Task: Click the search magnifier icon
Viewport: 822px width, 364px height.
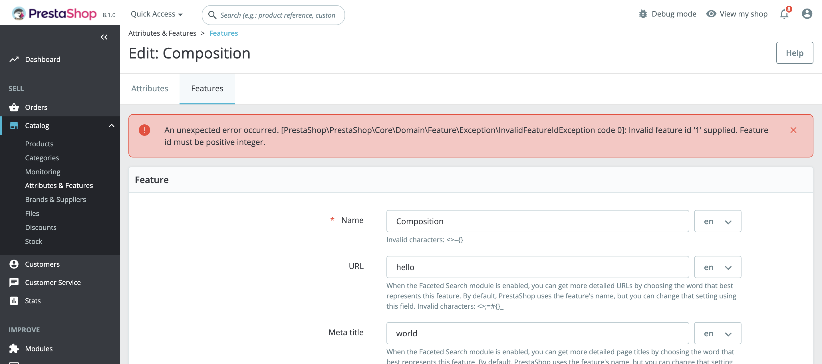Action: coord(213,15)
